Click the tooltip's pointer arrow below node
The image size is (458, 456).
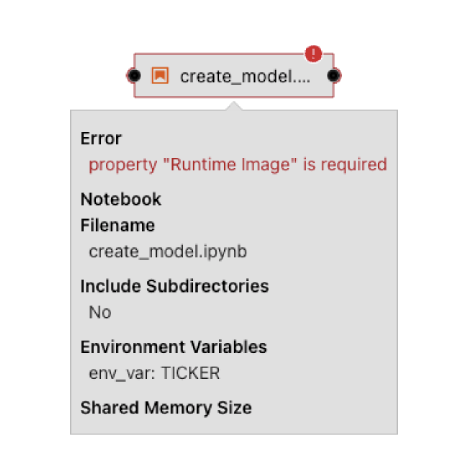tap(234, 106)
